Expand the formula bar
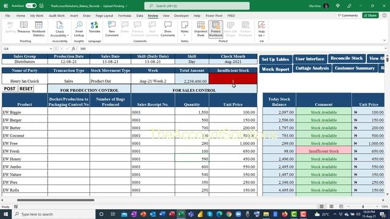 [385, 49]
